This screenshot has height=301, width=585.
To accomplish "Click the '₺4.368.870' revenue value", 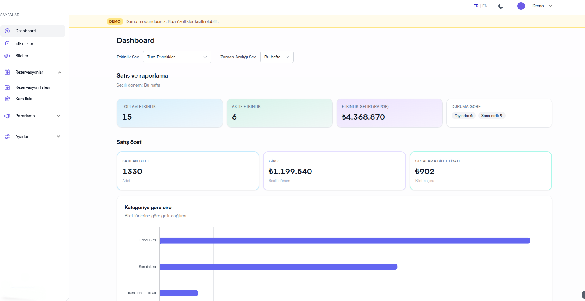I will tap(363, 117).
